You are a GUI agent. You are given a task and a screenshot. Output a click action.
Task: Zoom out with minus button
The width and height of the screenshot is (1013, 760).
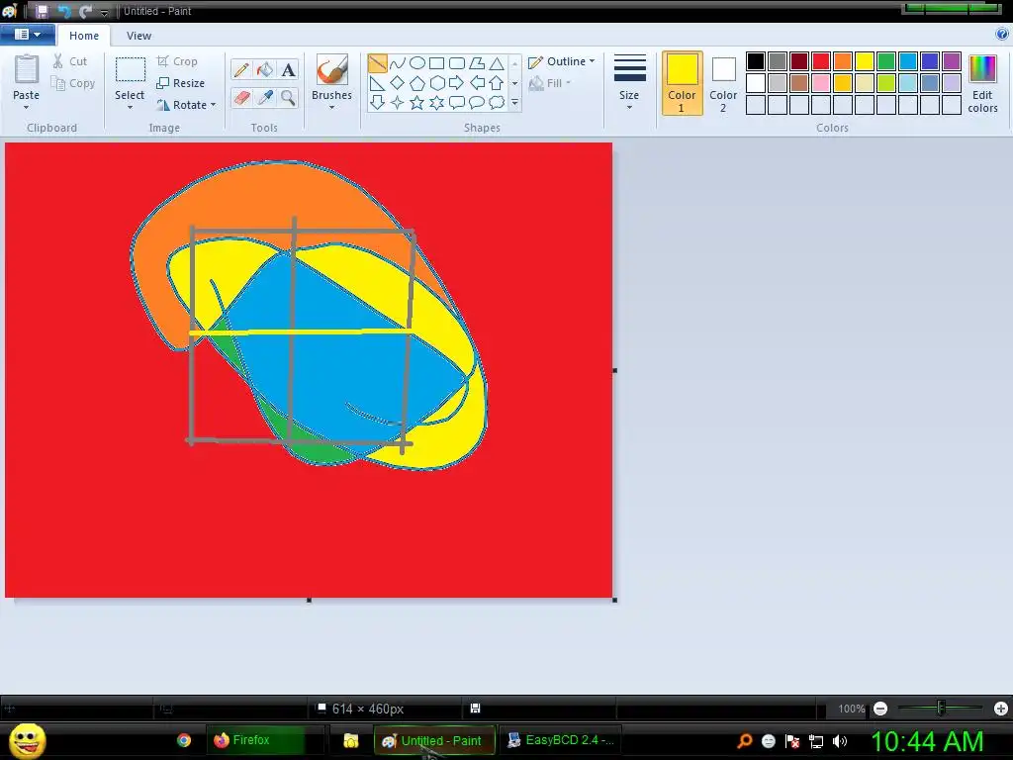[879, 709]
